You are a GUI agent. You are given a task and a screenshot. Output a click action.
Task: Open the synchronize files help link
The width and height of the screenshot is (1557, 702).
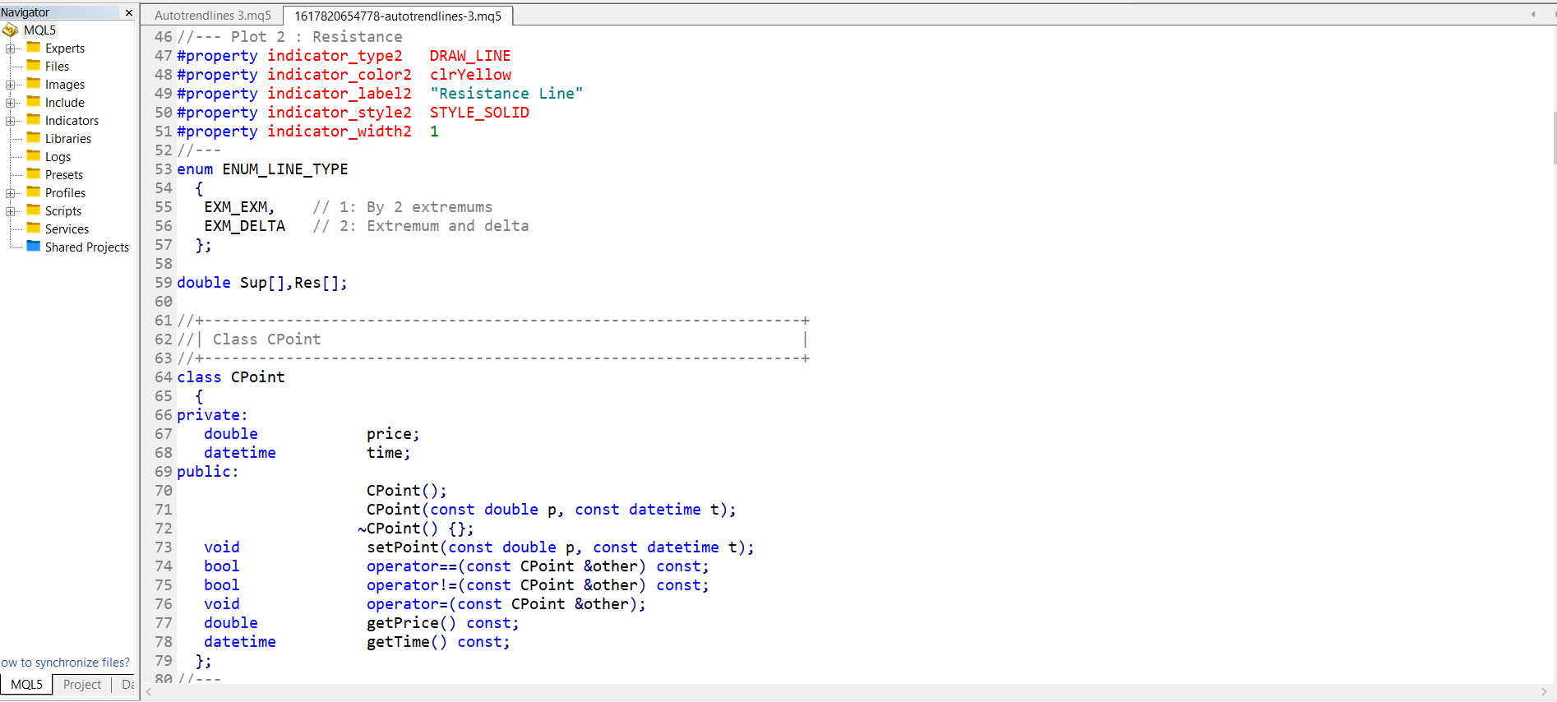coord(65,663)
